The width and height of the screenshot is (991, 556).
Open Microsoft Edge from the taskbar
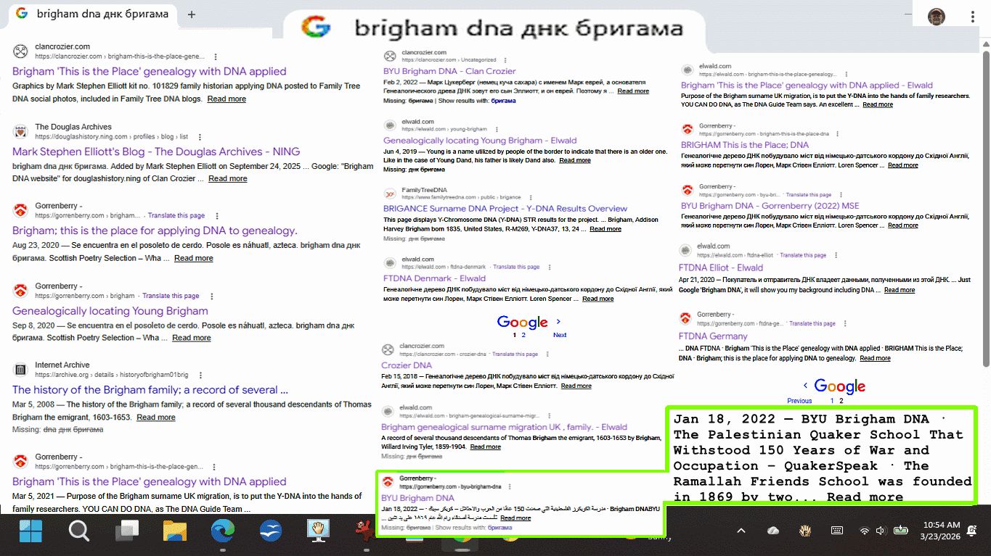pyautogui.click(x=223, y=532)
